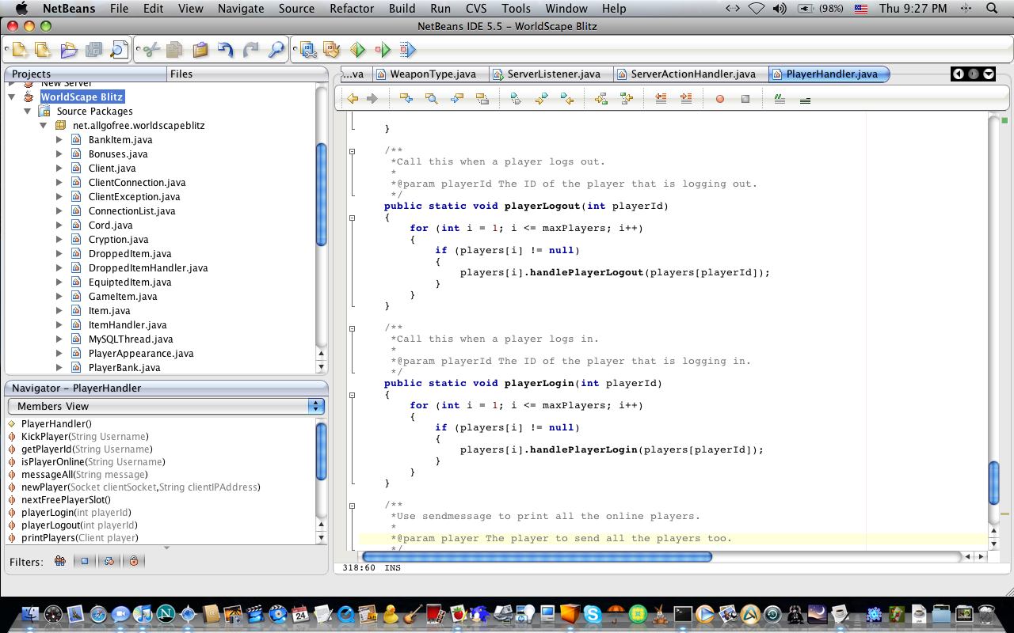Click the Run Main Project green icon
The width and height of the screenshot is (1014, 633).
[358, 50]
